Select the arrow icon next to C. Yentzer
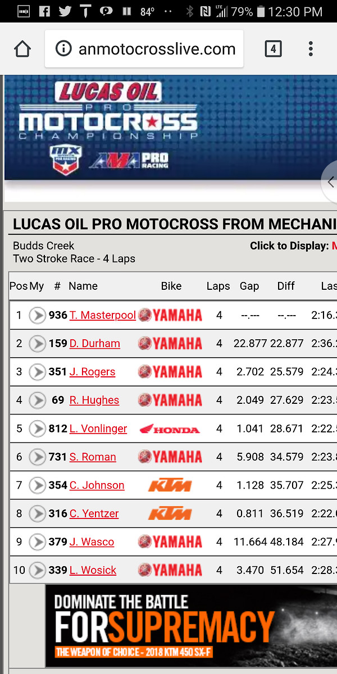Image resolution: width=337 pixels, height=674 pixels. point(38,513)
